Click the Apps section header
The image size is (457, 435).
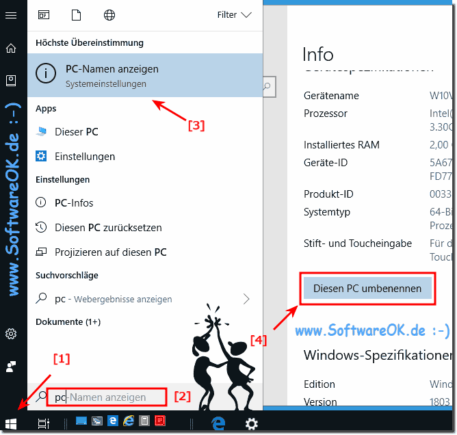tap(46, 109)
